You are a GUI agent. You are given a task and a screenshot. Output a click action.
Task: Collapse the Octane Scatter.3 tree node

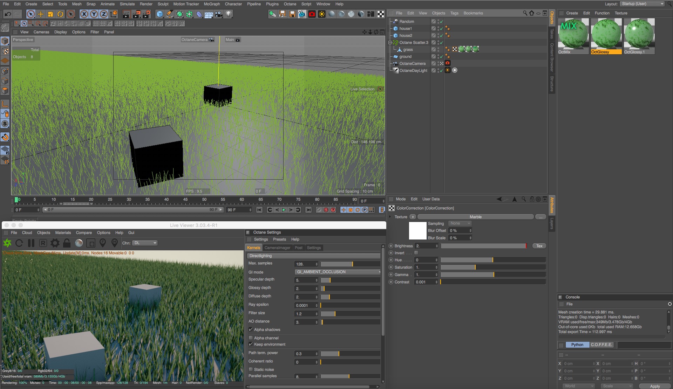click(390, 42)
